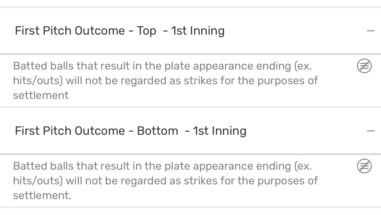381x215 pixels.
Task: Click crossed-equals icon beside Top inning rule
Action: click(364, 66)
